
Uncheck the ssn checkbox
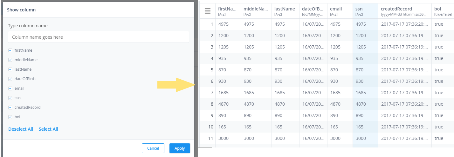(10, 98)
